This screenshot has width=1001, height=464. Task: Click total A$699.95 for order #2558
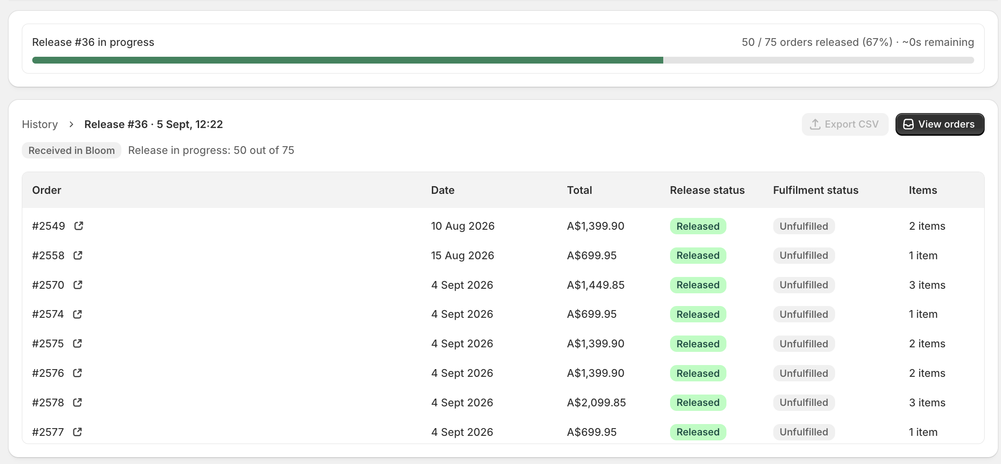coord(591,256)
